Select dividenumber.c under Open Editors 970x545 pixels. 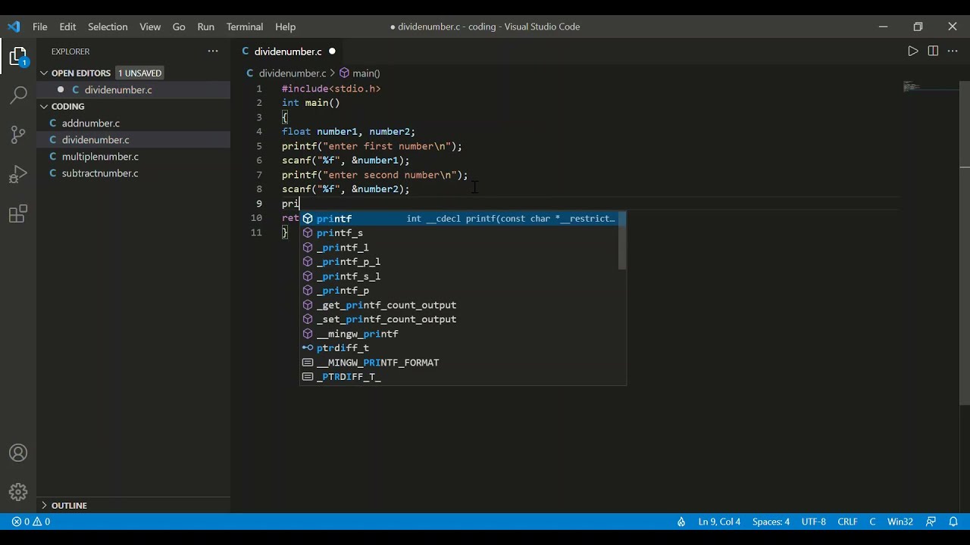click(x=133, y=89)
